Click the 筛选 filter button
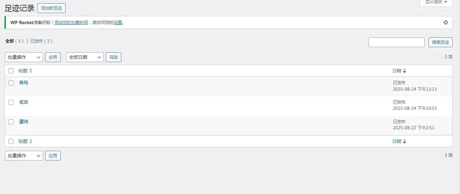The height and width of the screenshot is (194, 460). [114, 57]
